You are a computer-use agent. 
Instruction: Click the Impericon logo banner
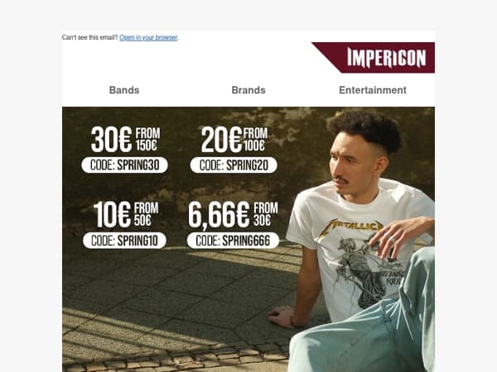[374, 58]
